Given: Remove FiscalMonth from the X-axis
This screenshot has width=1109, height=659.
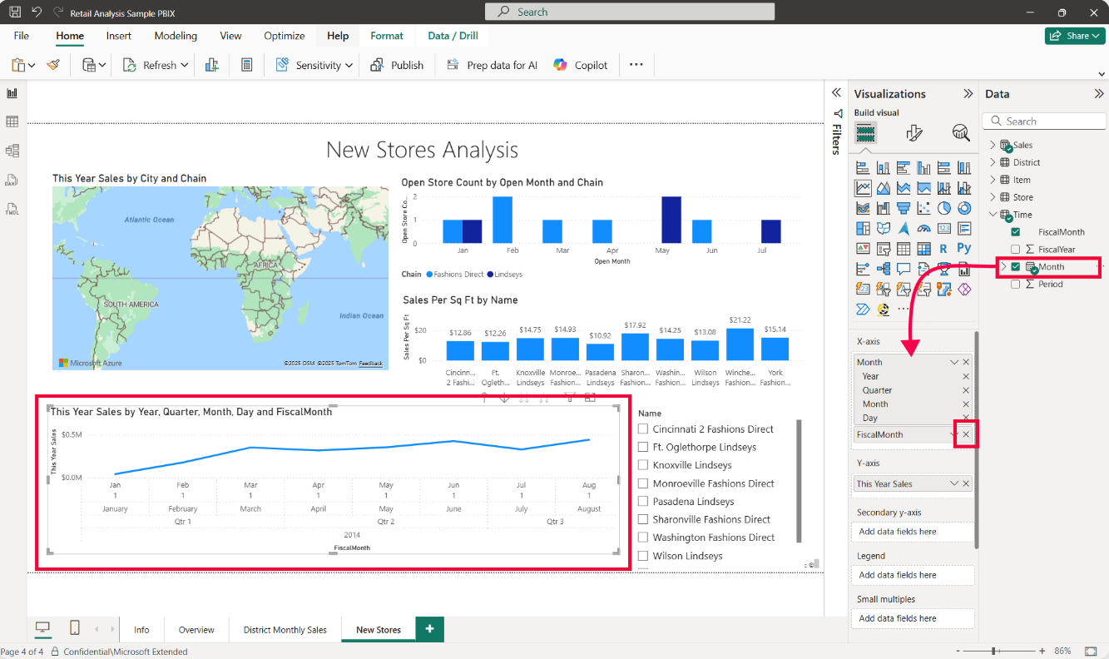Looking at the screenshot, I should (966, 434).
